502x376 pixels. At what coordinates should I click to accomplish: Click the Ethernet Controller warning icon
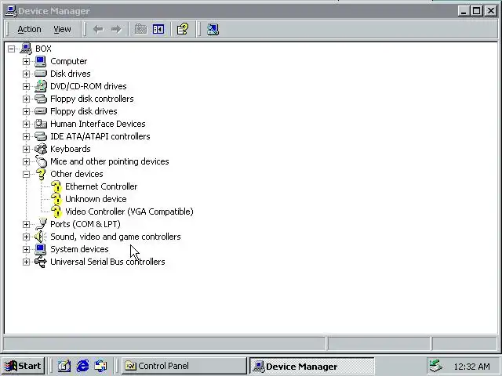tap(56, 186)
